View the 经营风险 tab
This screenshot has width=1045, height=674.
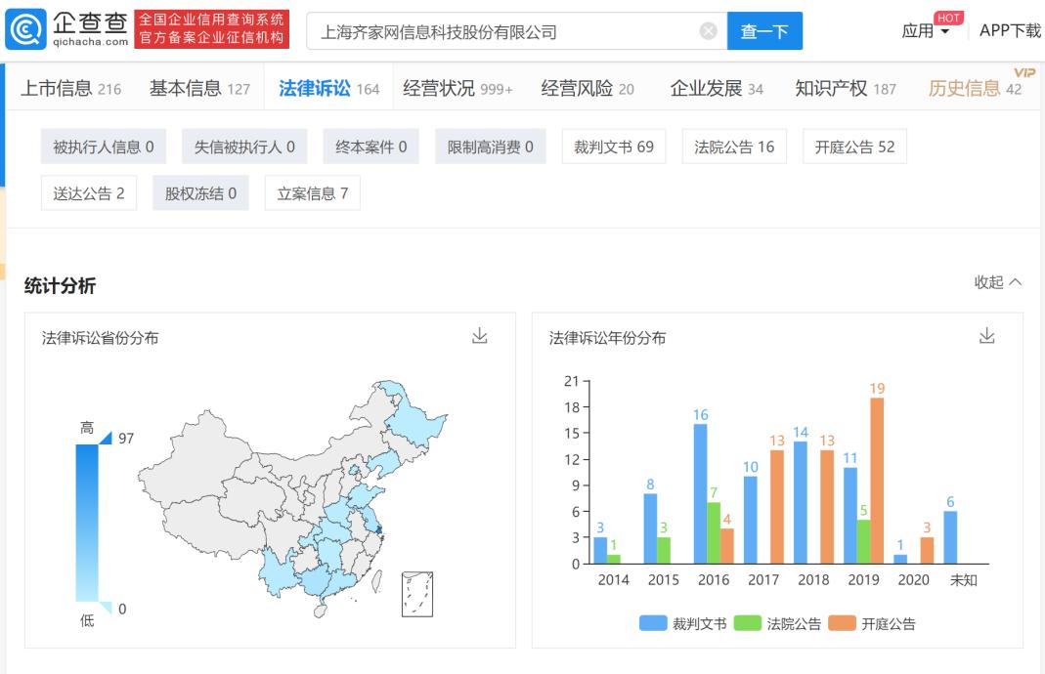575,86
